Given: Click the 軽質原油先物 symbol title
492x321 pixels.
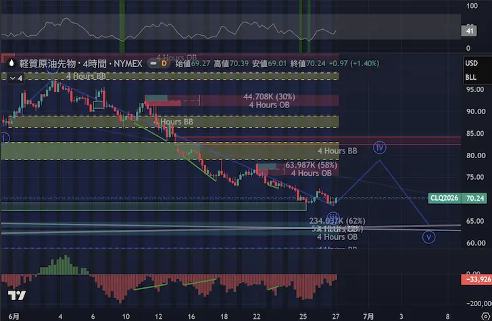Looking at the screenshot, I should [47, 64].
